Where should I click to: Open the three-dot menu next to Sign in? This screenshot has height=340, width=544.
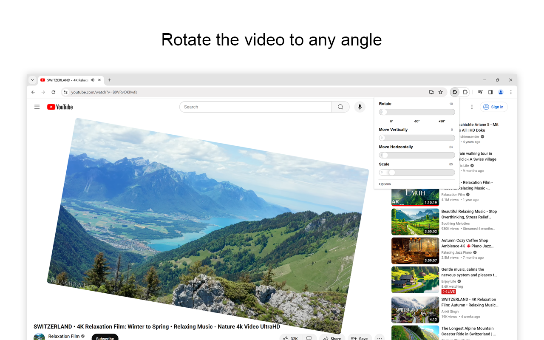(x=472, y=107)
